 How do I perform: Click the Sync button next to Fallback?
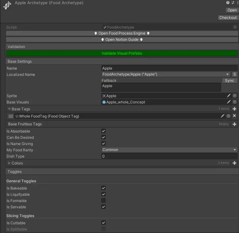pyautogui.click(x=229, y=80)
